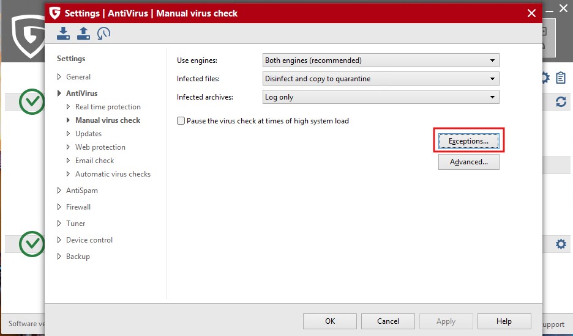Open the Use engines dropdown
Screen dimensions: 573x336
pyautogui.click(x=381, y=60)
